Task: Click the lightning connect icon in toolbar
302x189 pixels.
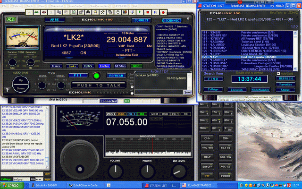Action: click(29, 13)
